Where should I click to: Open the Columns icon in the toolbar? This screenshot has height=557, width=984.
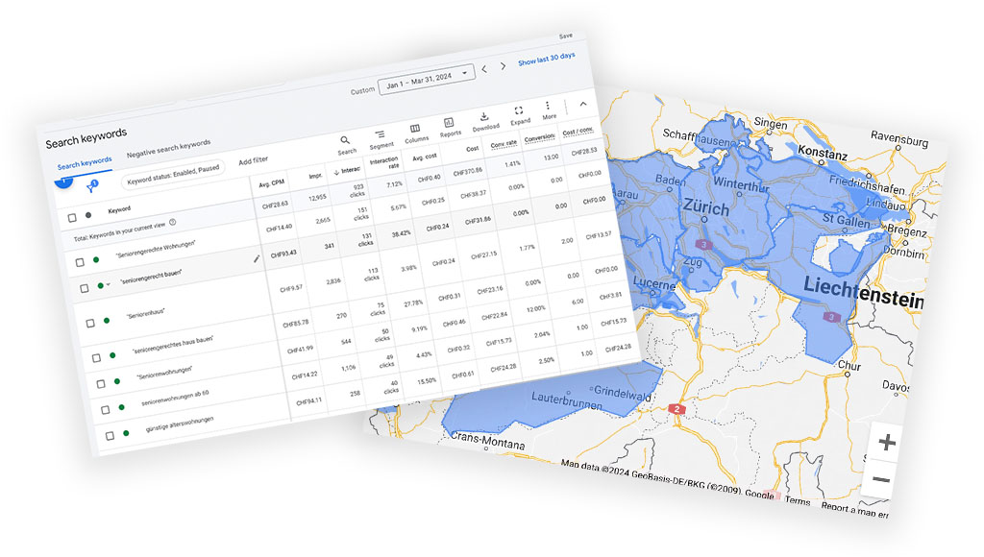[x=415, y=129]
